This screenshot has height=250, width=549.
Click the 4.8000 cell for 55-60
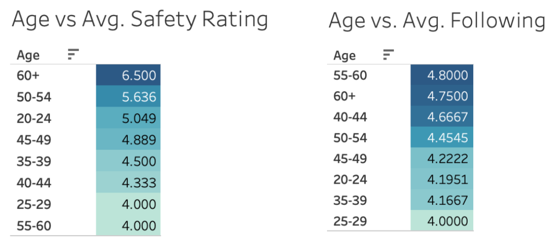coord(442,75)
